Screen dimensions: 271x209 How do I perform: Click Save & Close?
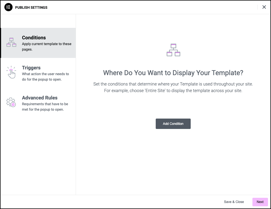pyautogui.click(x=234, y=202)
